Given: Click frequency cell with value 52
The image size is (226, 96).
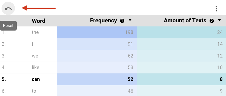Looking at the screenshot, I should click(x=97, y=79).
